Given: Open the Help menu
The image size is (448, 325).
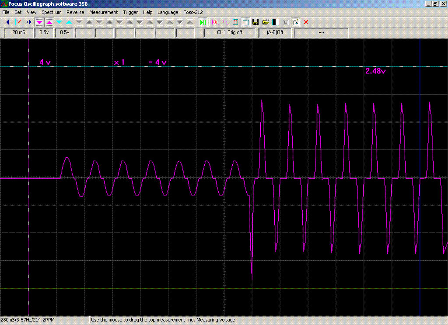Looking at the screenshot, I should 148,12.
